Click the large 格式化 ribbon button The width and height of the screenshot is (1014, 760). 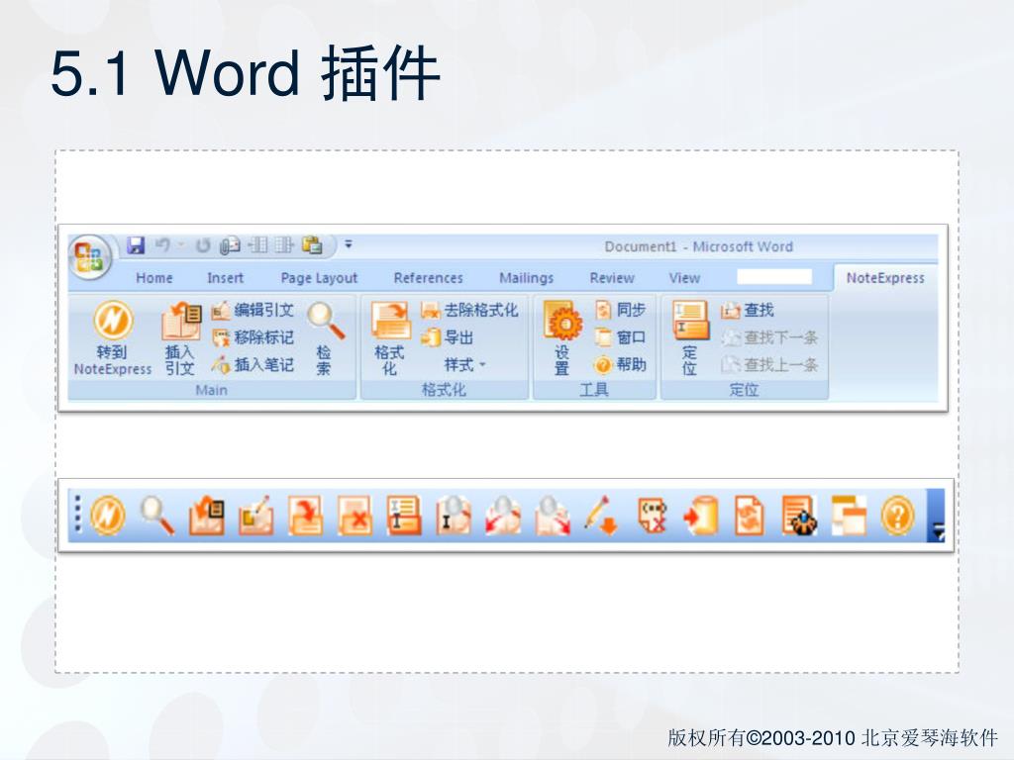click(390, 338)
